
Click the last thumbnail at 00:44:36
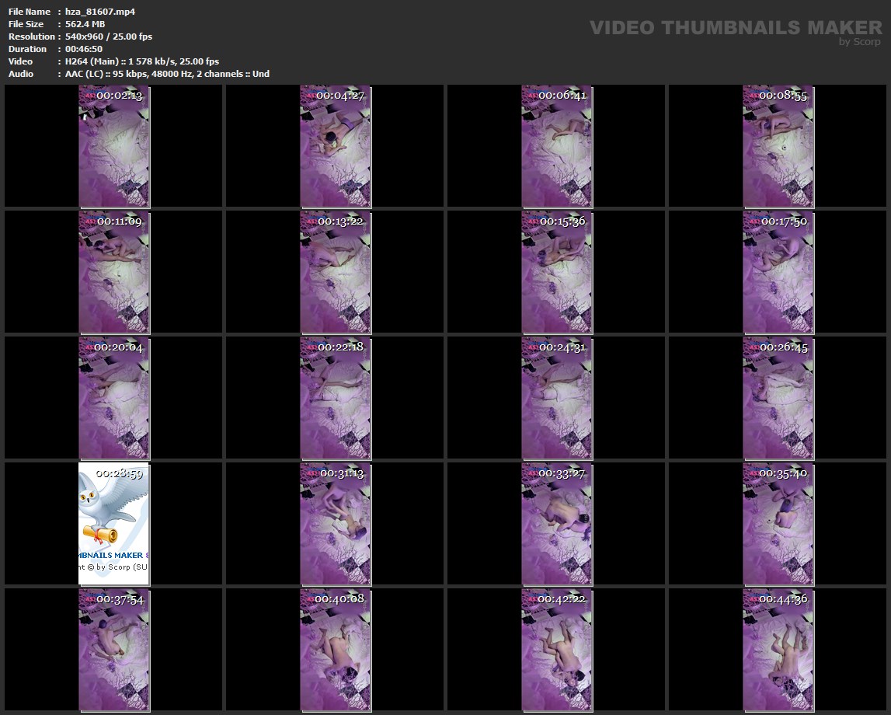[x=778, y=650]
